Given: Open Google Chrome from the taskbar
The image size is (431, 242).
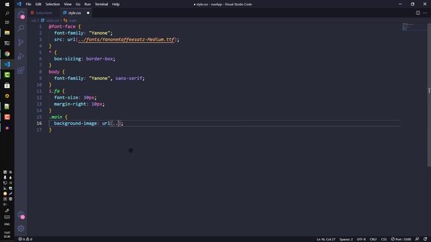Looking at the screenshot, I should click(7, 54).
